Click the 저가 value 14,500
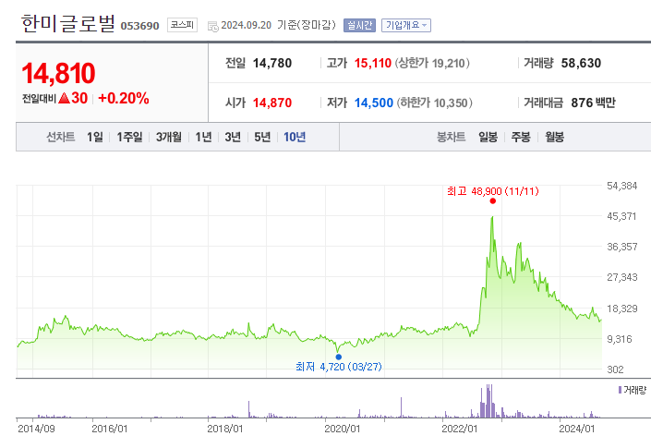Screen dimensions: 651x448 [x=374, y=103]
